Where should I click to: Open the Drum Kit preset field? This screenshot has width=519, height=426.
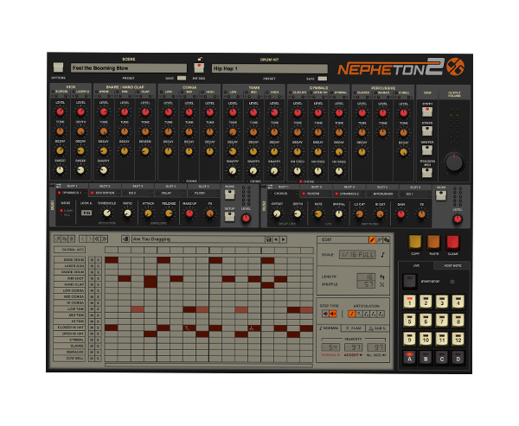tap(269, 68)
